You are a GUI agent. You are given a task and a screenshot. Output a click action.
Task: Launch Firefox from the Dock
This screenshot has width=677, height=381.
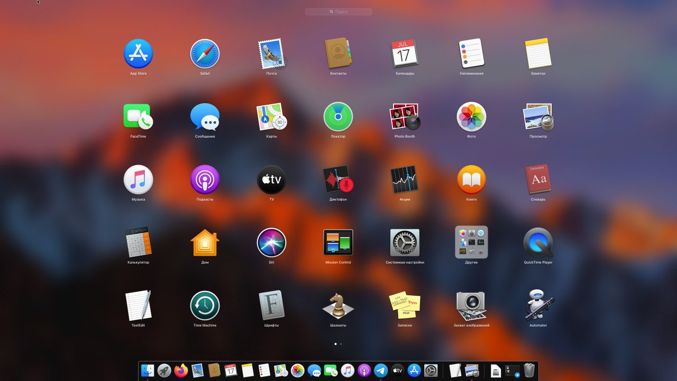[181, 370]
